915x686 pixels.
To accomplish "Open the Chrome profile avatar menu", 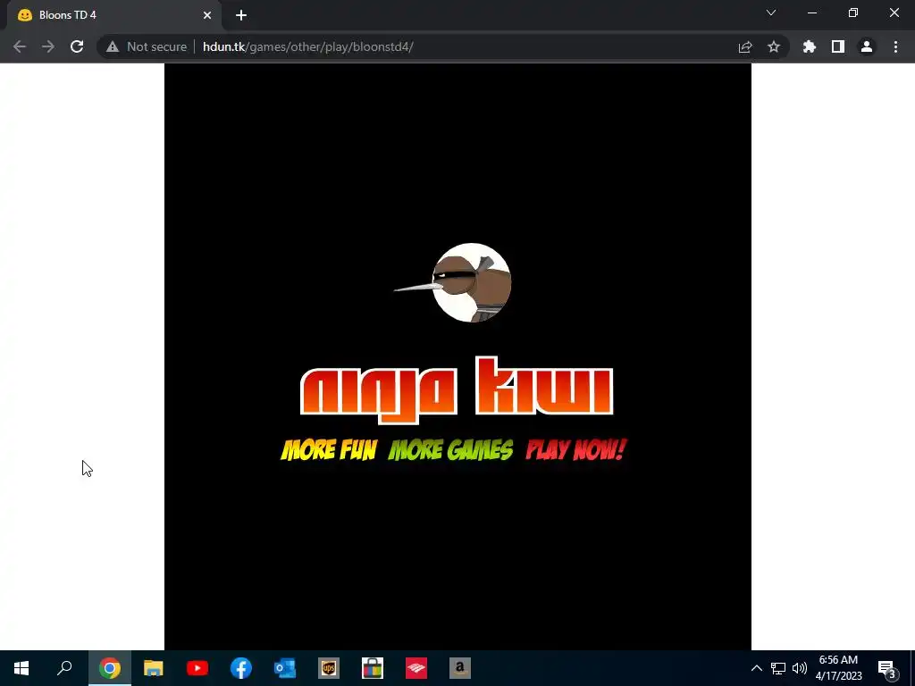I will coord(867,46).
